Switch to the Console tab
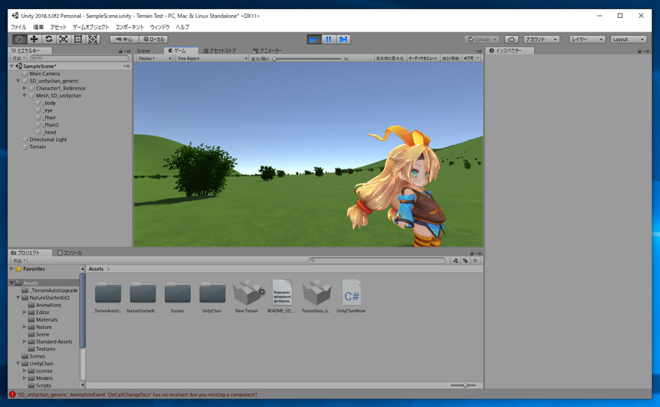660x407 pixels. [70, 253]
